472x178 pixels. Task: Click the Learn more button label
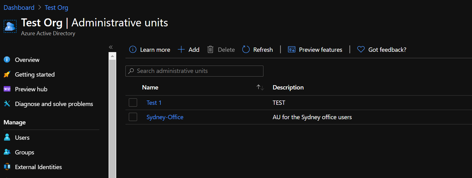pyautogui.click(x=155, y=50)
